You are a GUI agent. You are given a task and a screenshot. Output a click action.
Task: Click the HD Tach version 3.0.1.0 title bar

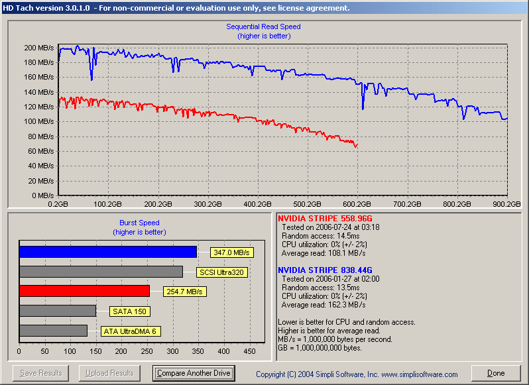pyautogui.click(x=264, y=8)
